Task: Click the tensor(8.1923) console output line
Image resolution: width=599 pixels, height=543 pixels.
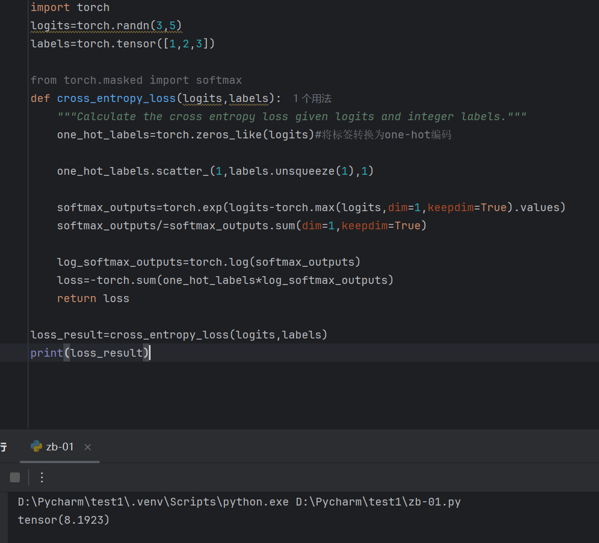Action: click(x=63, y=520)
